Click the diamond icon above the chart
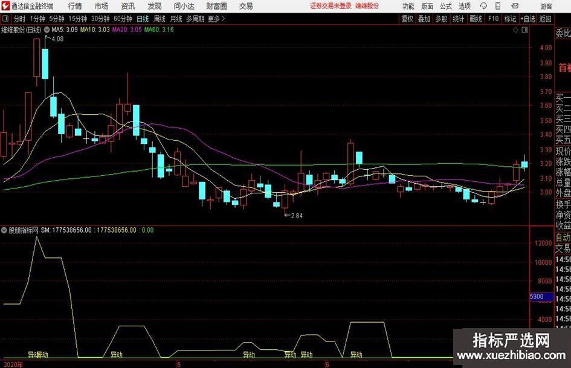 515,30
